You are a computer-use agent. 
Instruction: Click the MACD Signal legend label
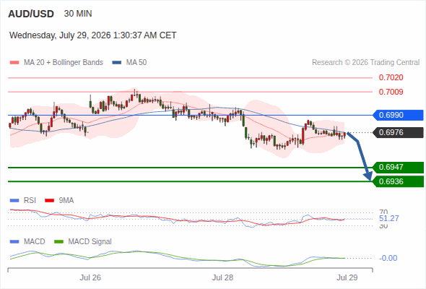point(90,241)
